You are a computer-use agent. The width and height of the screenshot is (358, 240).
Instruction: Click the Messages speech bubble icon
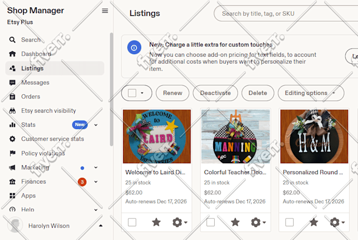(x=12, y=83)
